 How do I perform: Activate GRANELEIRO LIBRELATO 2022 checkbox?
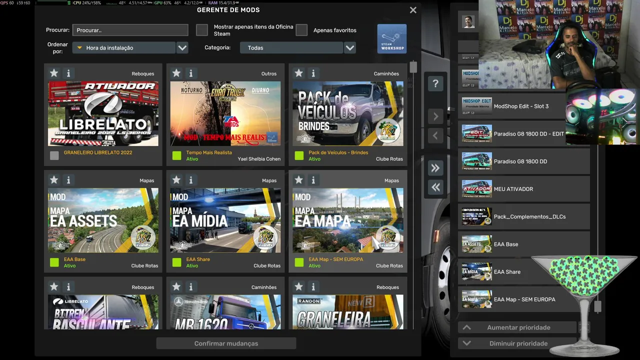tap(54, 155)
